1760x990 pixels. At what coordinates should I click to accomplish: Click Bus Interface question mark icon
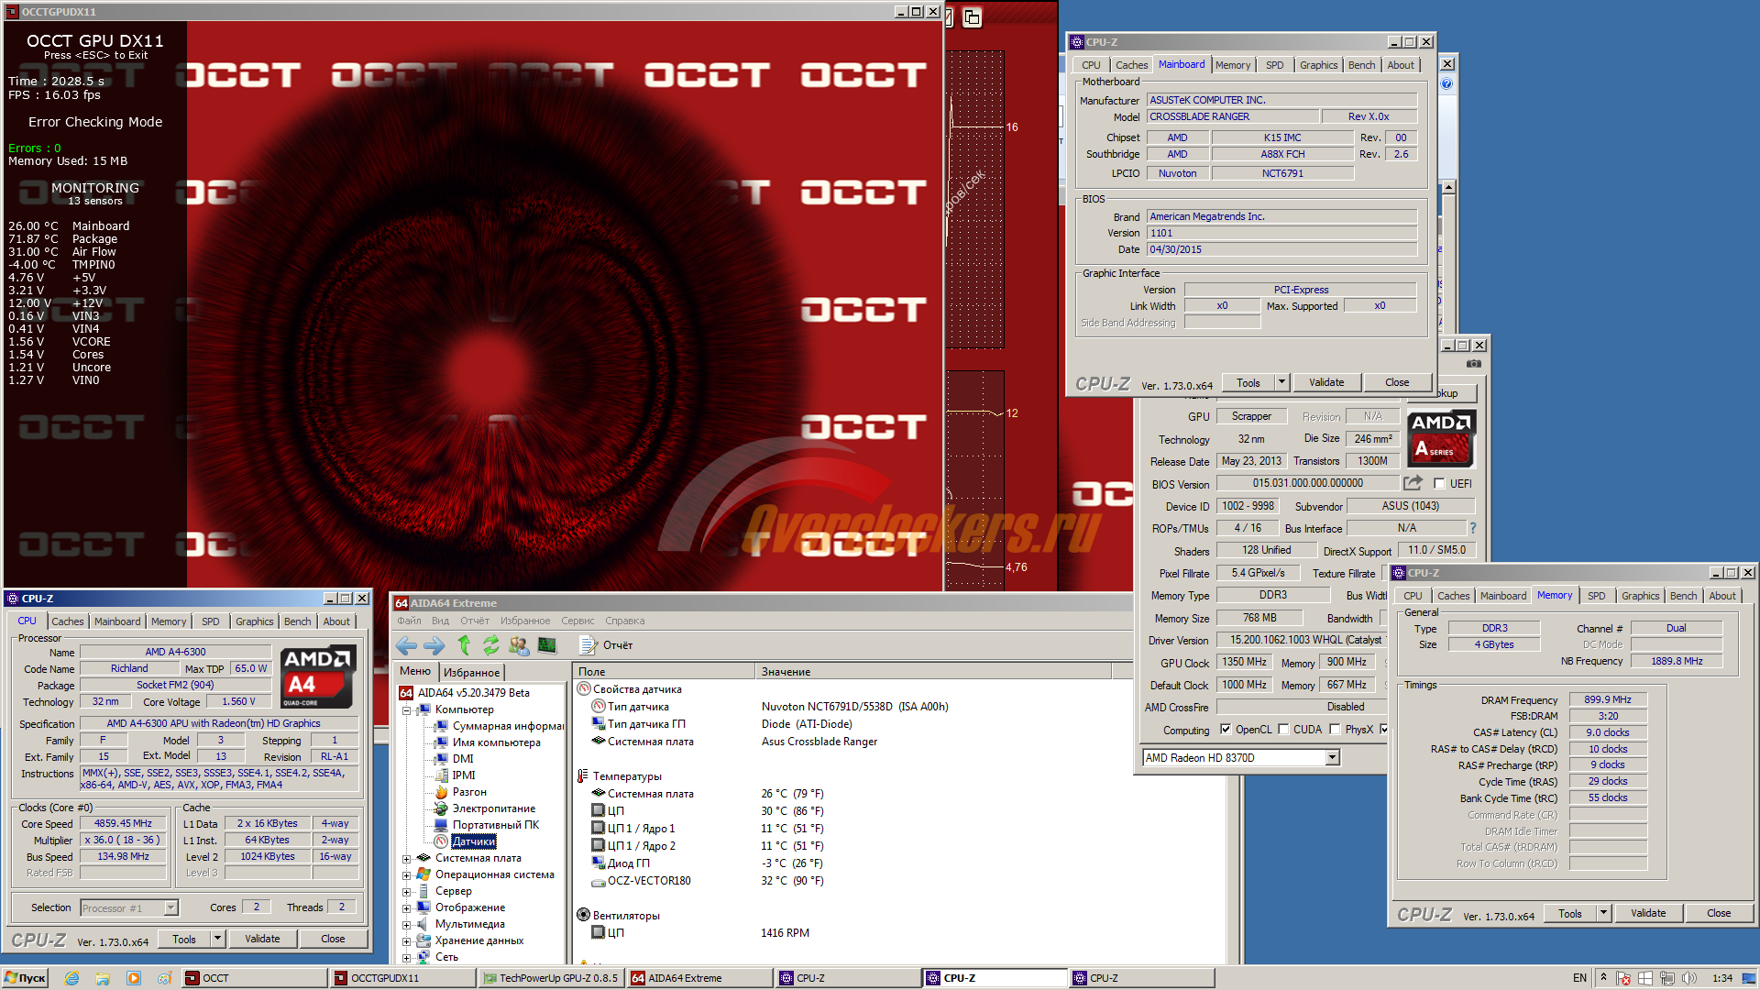pyautogui.click(x=1473, y=528)
